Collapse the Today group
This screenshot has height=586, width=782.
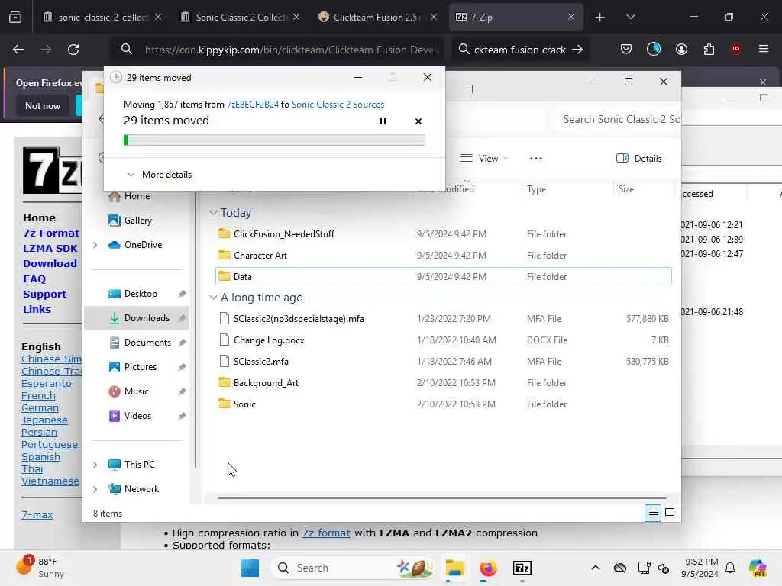click(214, 213)
